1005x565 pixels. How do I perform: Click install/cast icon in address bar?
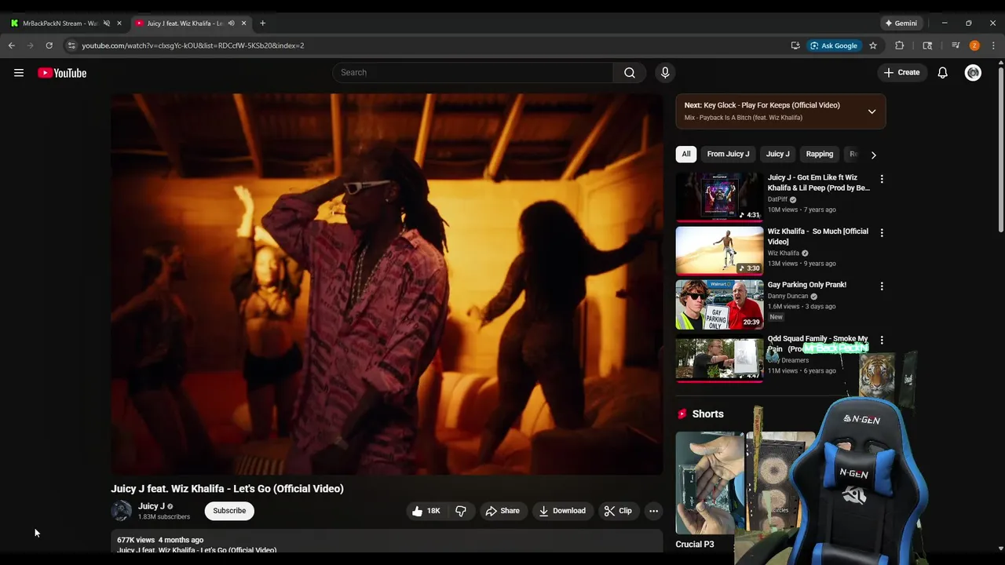click(x=795, y=46)
